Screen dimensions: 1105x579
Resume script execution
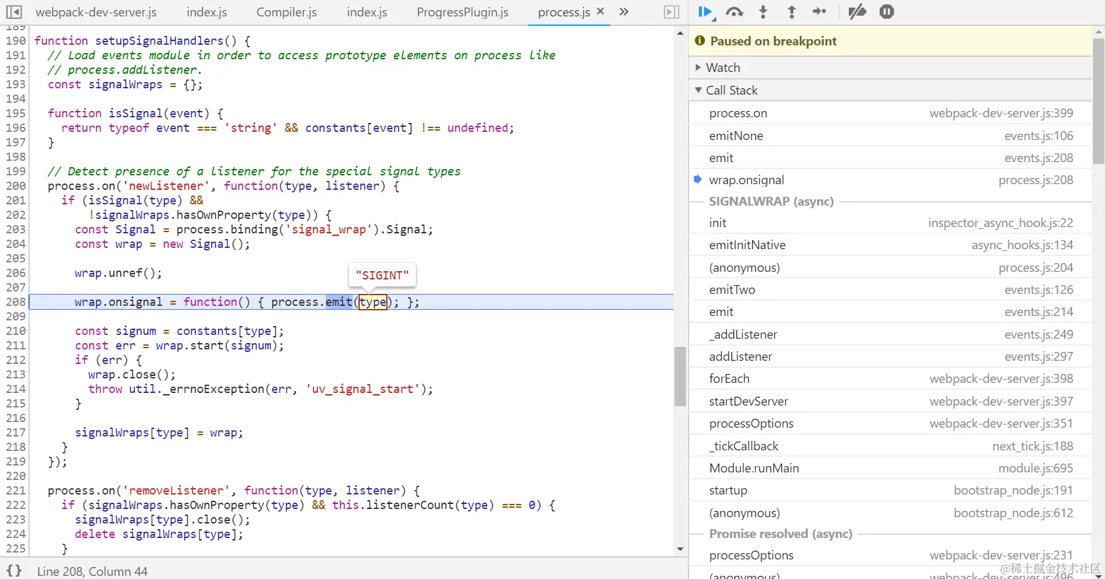706,12
